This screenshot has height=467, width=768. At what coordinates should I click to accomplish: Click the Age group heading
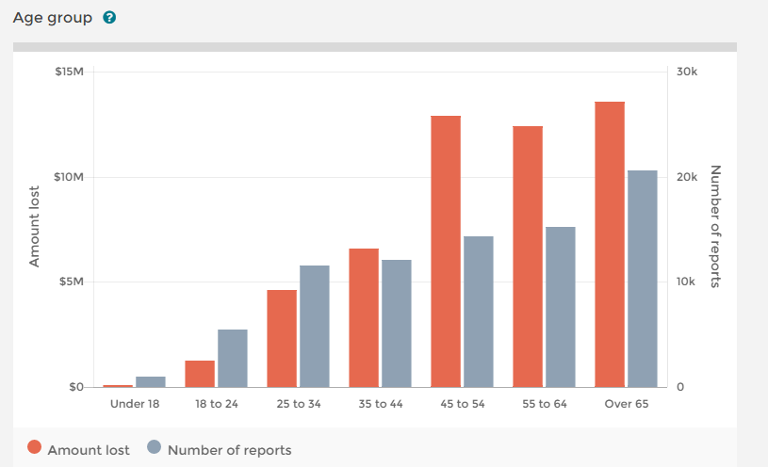[52, 18]
